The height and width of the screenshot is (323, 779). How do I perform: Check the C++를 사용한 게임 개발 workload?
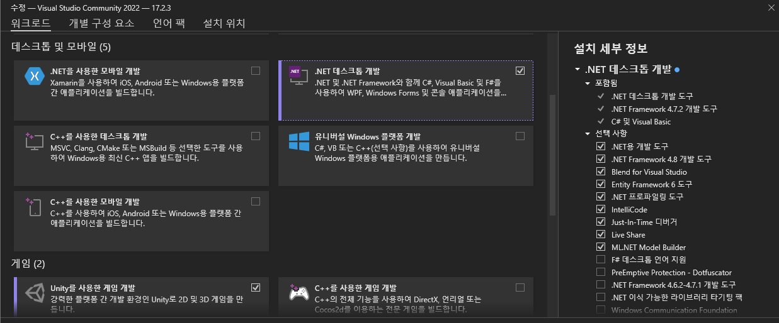click(x=520, y=287)
